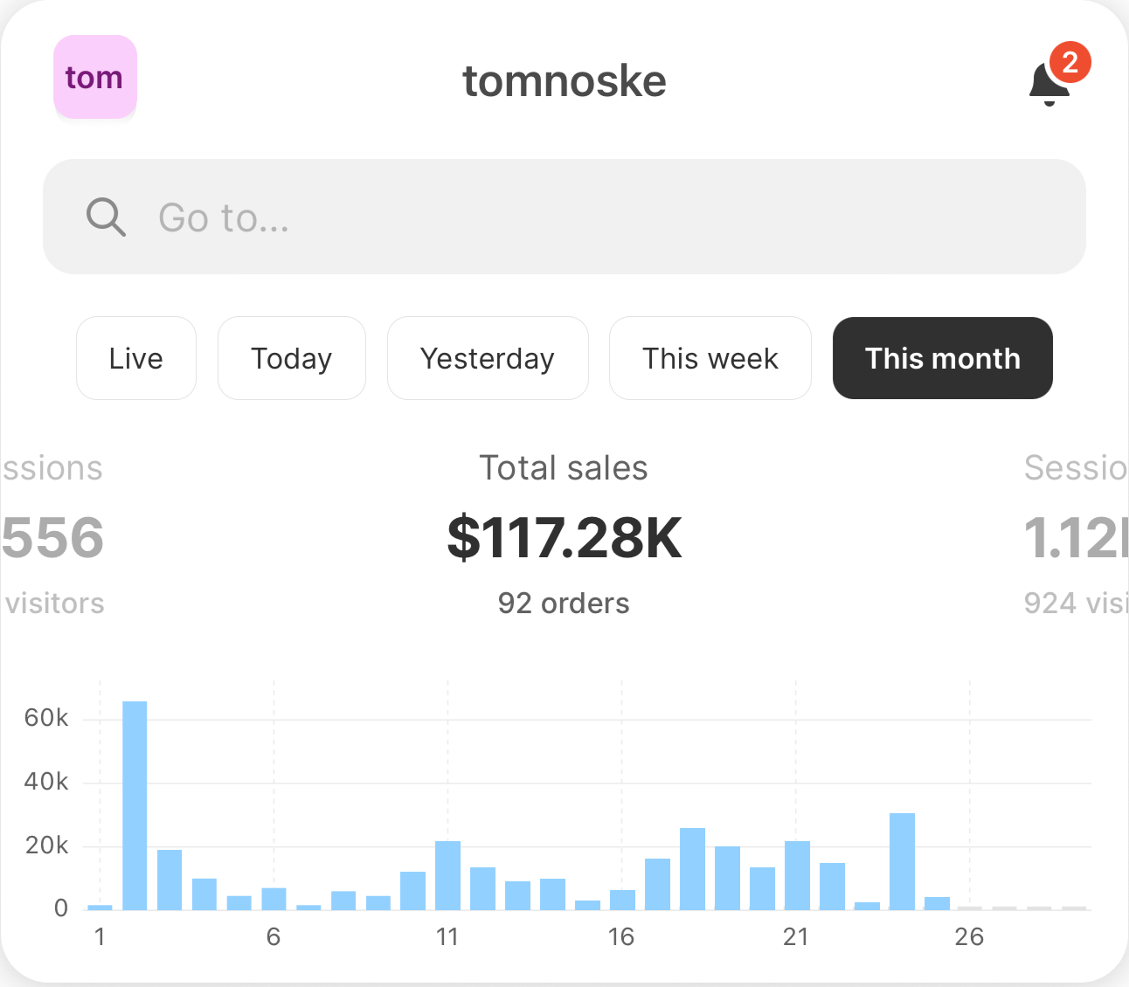This screenshot has height=987, width=1129.
Task: Open the notifications bell icon
Action: click(x=1048, y=86)
